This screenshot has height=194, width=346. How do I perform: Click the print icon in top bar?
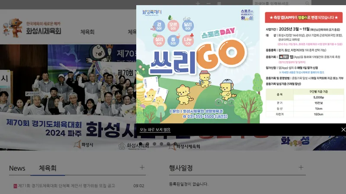click(219, 3)
